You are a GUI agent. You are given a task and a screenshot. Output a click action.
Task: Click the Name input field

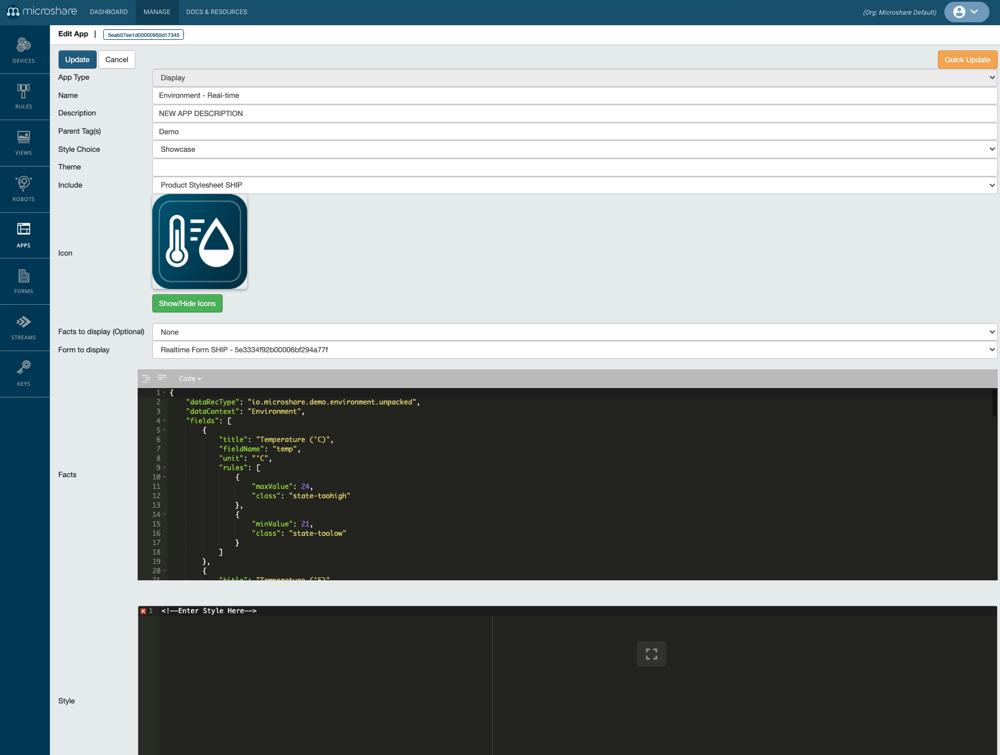575,96
